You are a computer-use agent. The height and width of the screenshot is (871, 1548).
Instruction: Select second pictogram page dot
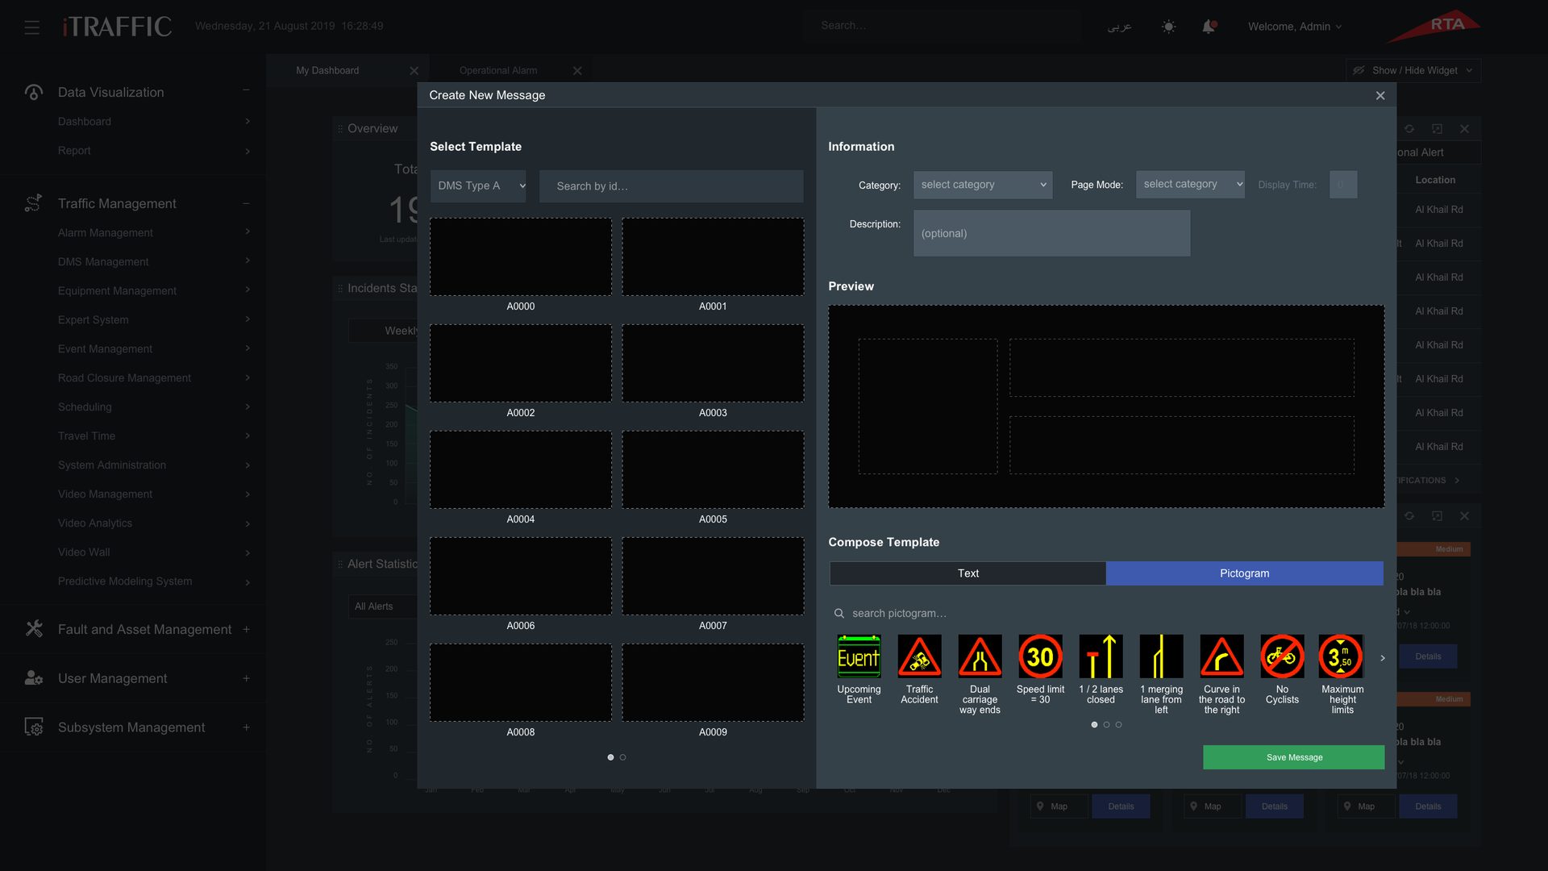click(1106, 725)
